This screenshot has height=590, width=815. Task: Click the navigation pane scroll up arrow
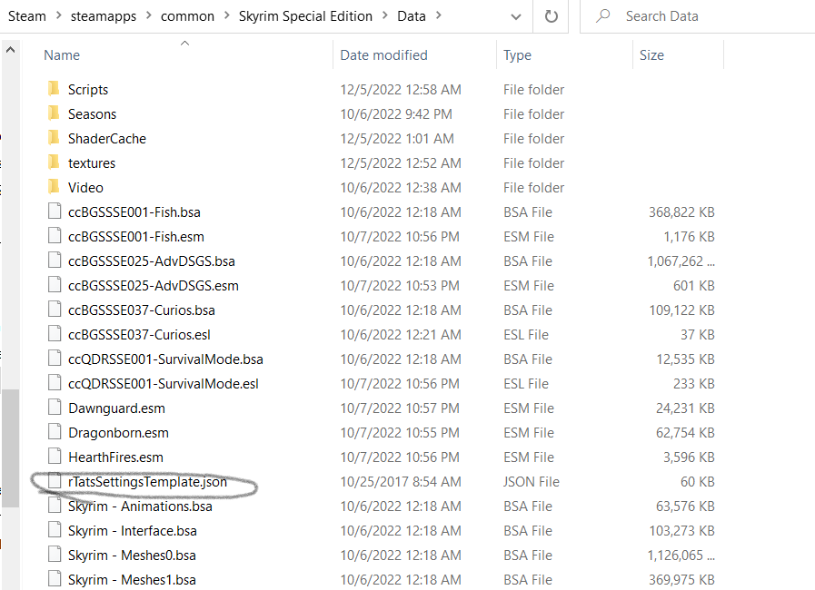click(x=10, y=51)
